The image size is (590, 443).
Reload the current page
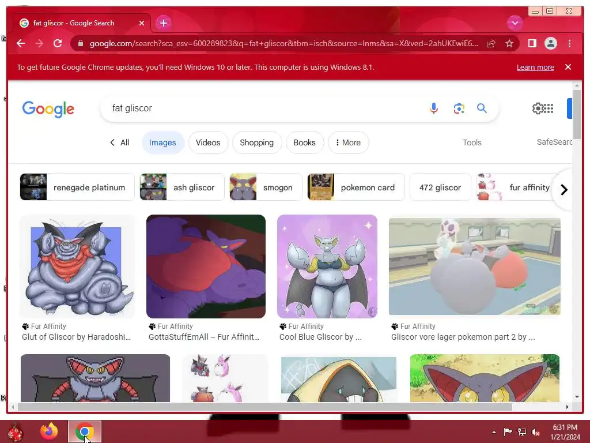[x=58, y=44]
